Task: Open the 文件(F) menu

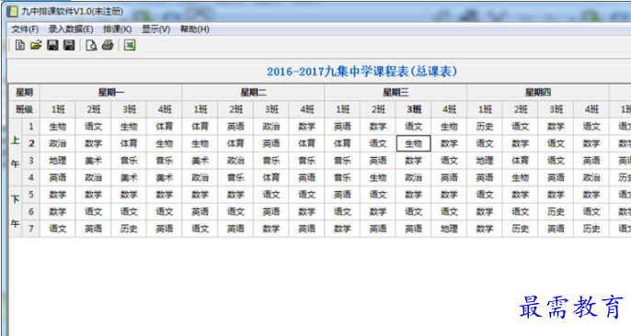Action: pos(25,29)
